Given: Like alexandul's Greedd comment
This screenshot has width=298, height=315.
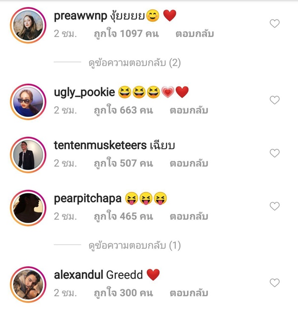Looking at the screenshot, I should point(275,283).
